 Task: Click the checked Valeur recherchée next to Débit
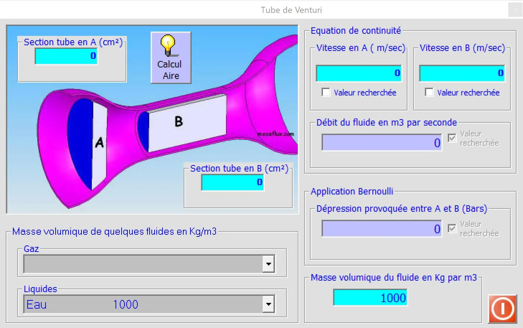click(452, 138)
